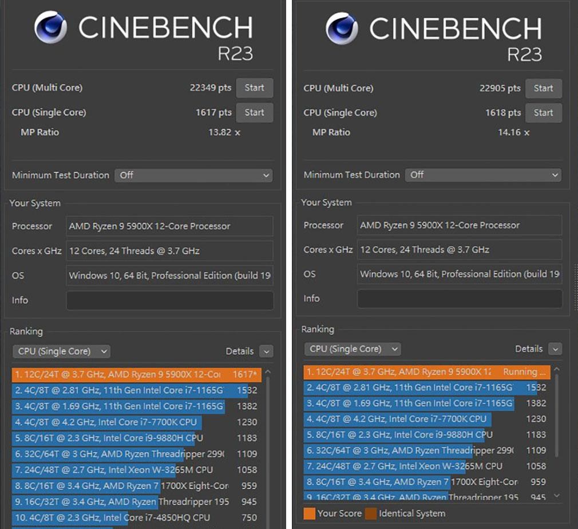578x529 pixels.
Task: Open Minimum Test Duration dropdown in right window
Action: 484,175
